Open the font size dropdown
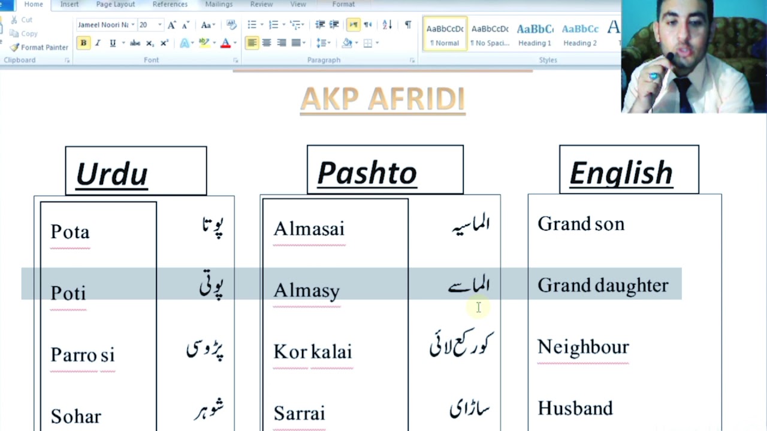767x431 pixels. 159,25
